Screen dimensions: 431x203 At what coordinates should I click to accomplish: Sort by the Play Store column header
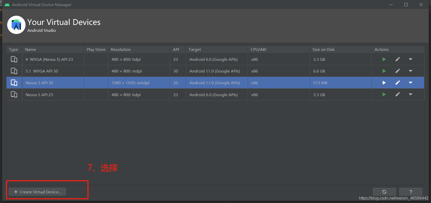(x=96, y=49)
